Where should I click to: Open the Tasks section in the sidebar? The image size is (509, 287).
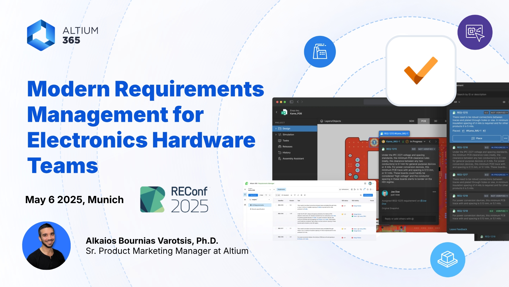tap(286, 140)
